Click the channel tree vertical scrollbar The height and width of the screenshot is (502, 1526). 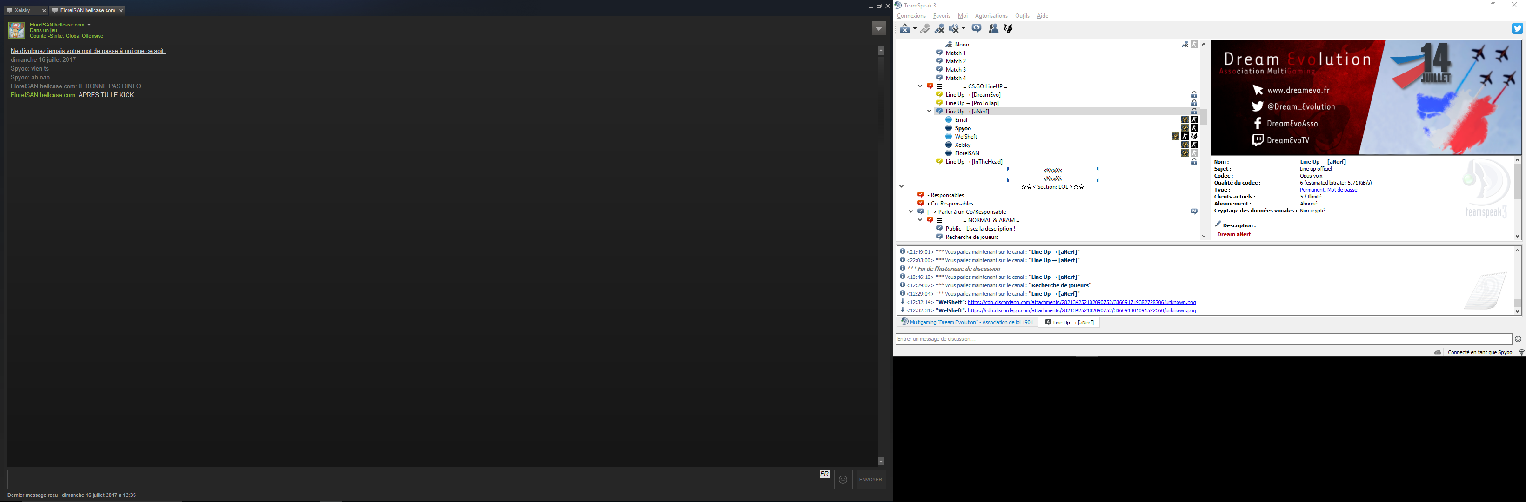click(1204, 117)
